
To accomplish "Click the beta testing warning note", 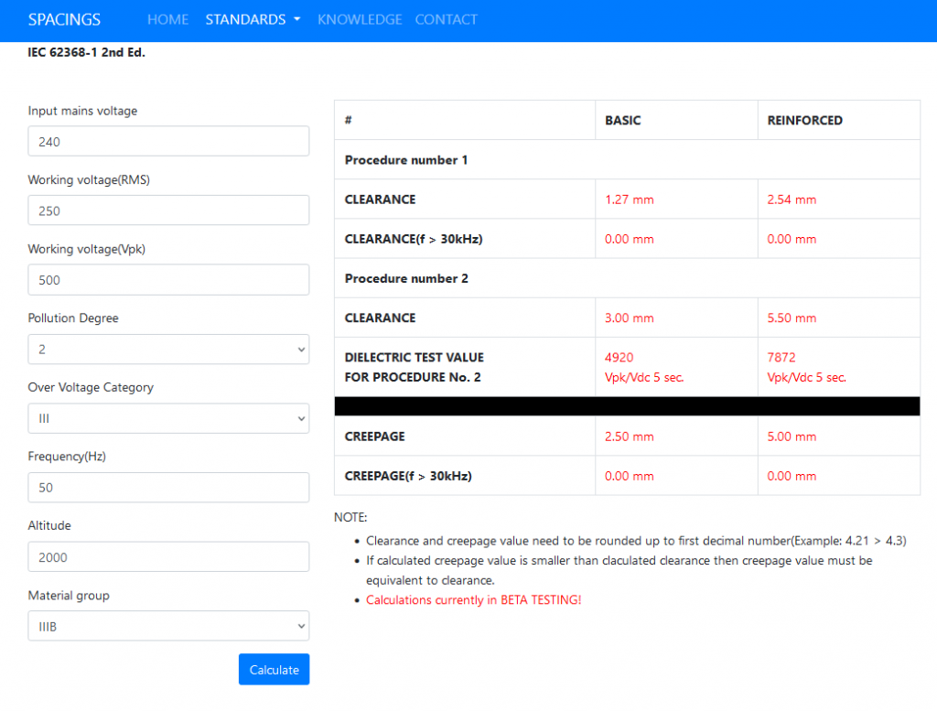I will click(x=473, y=599).
